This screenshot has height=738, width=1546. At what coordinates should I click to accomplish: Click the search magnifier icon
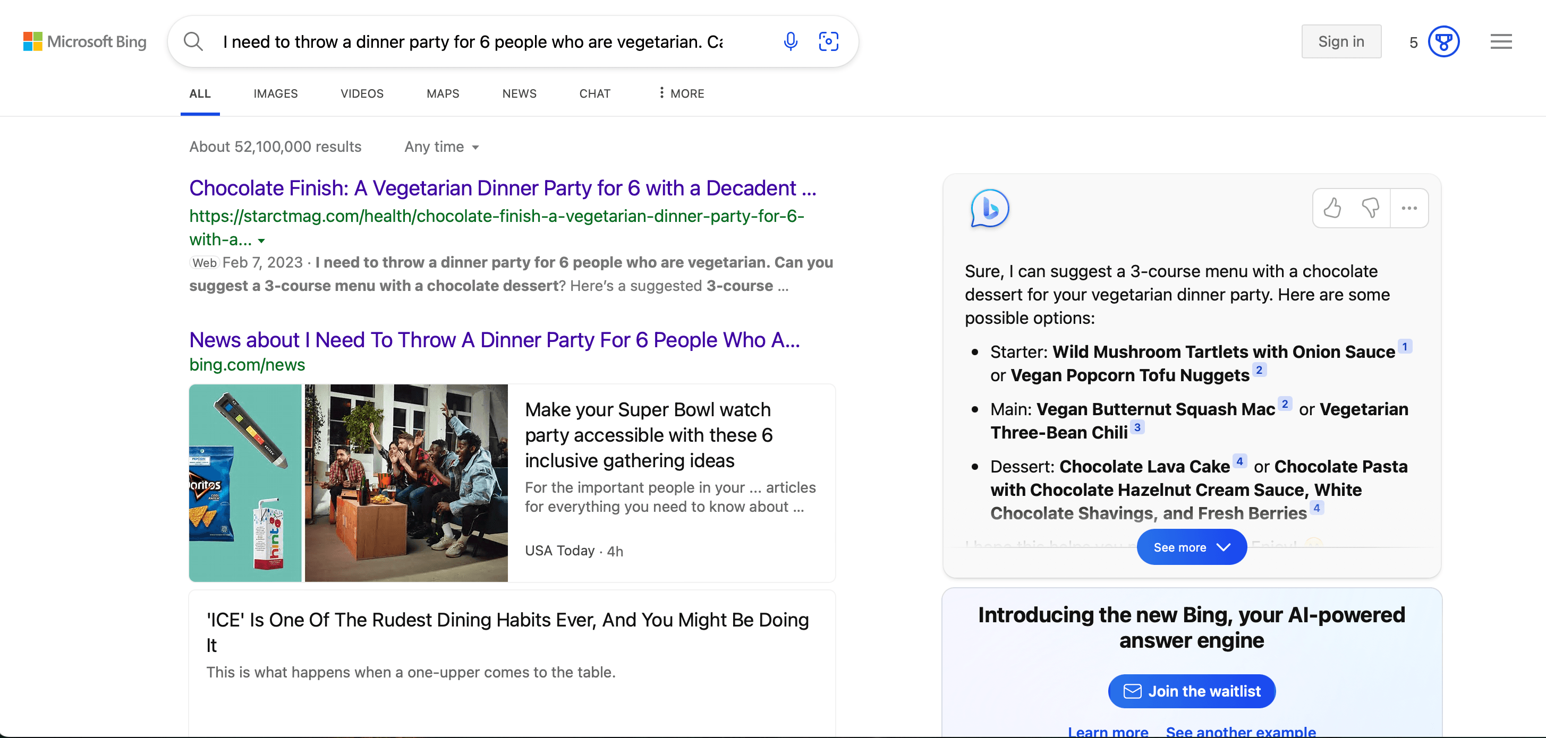pos(193,41)
